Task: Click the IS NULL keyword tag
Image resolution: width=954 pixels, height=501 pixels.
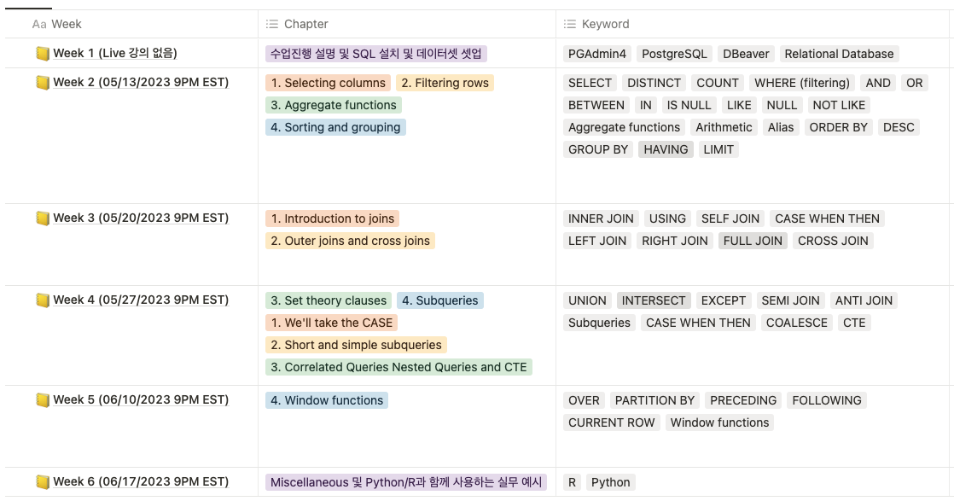Action: [689, 105]
